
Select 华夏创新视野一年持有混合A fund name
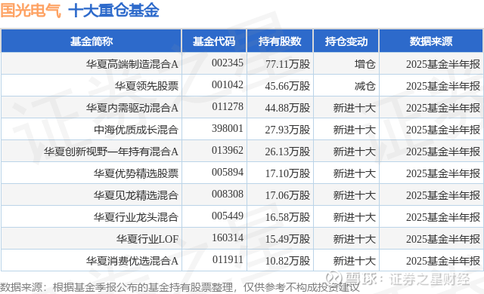(x=111, y=152)
